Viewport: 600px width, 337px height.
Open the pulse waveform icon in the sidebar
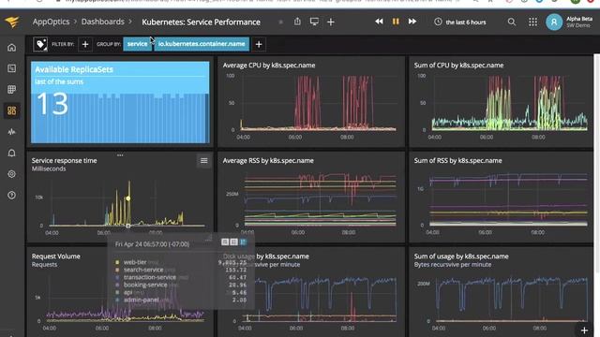click(12, 132)
